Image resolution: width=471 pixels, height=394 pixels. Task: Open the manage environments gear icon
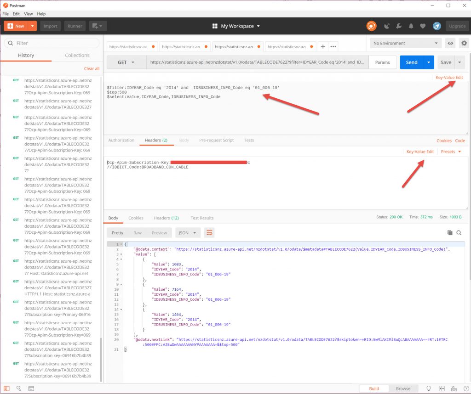click(x=464, y=43)
